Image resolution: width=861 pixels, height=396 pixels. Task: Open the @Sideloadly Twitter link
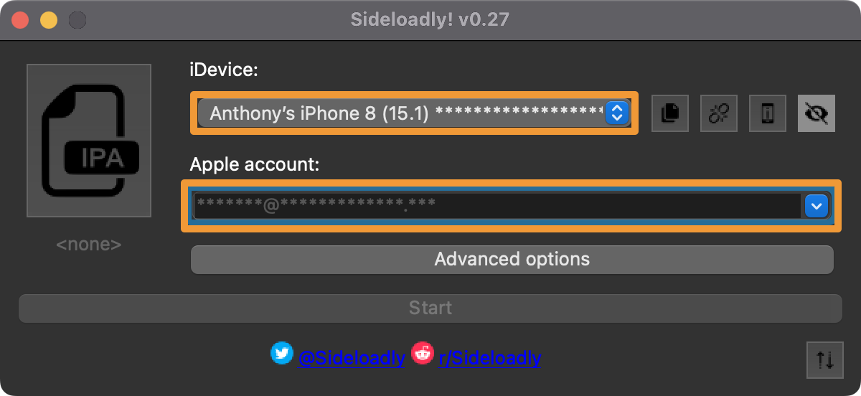pyautogui.click(x=351, y=358)
